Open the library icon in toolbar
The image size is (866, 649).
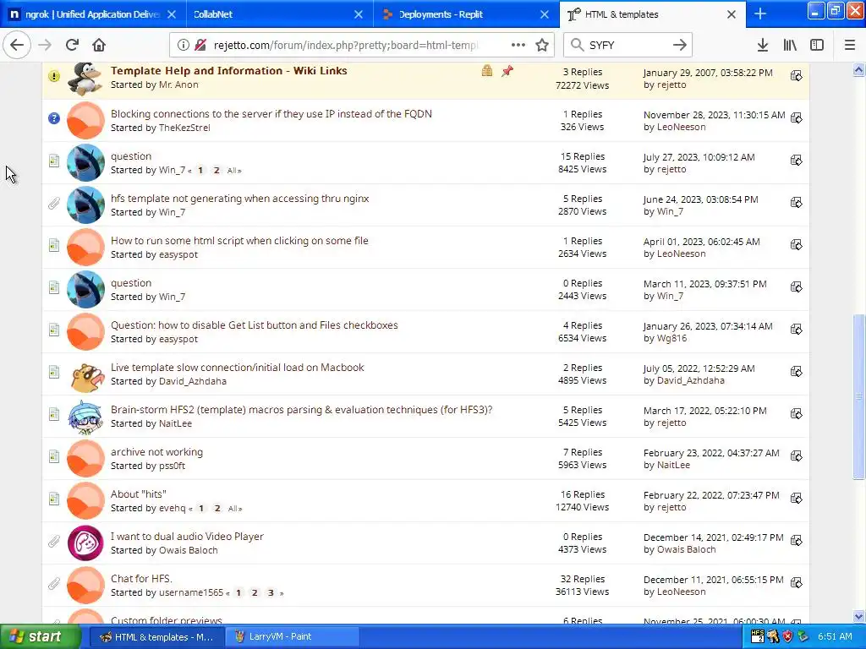790,46
